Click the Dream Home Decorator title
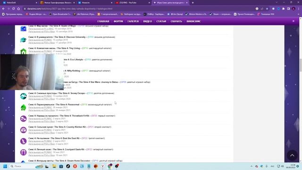This screenshot has height=170, width=302. 59,161
